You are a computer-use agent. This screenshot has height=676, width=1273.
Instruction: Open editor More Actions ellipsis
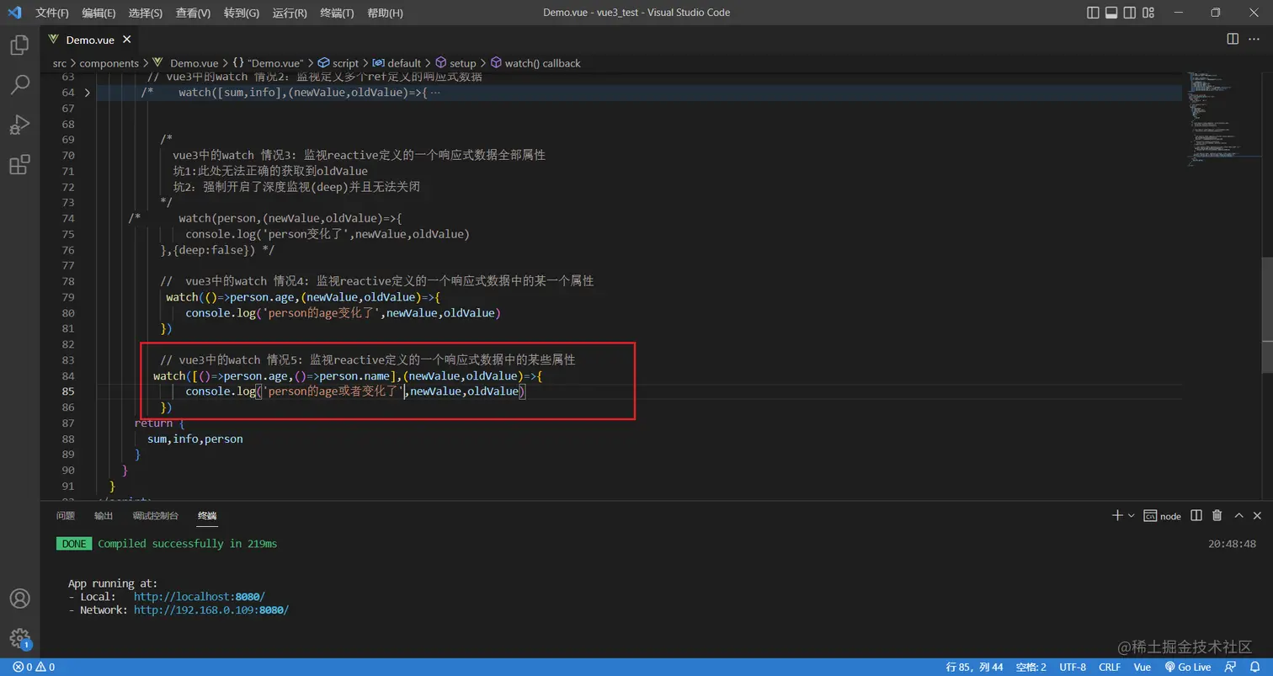1254,39
